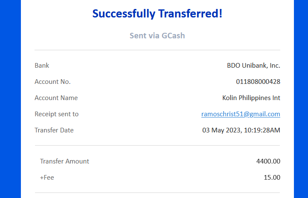Screen dimensions: 308x198
Task: Select the 03 May 2023 timestamp value
Action: pyautogui.click(x=241, y=130)
